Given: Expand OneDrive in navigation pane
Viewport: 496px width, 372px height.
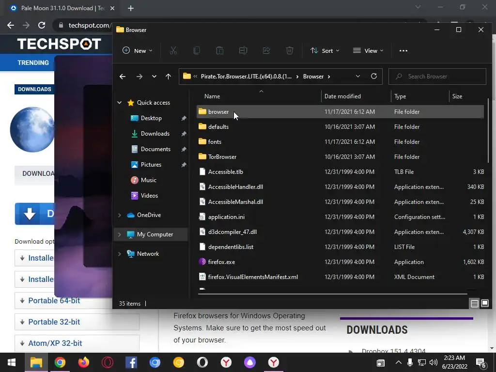Looking at the screenshot, I should (x=120, y=215).
